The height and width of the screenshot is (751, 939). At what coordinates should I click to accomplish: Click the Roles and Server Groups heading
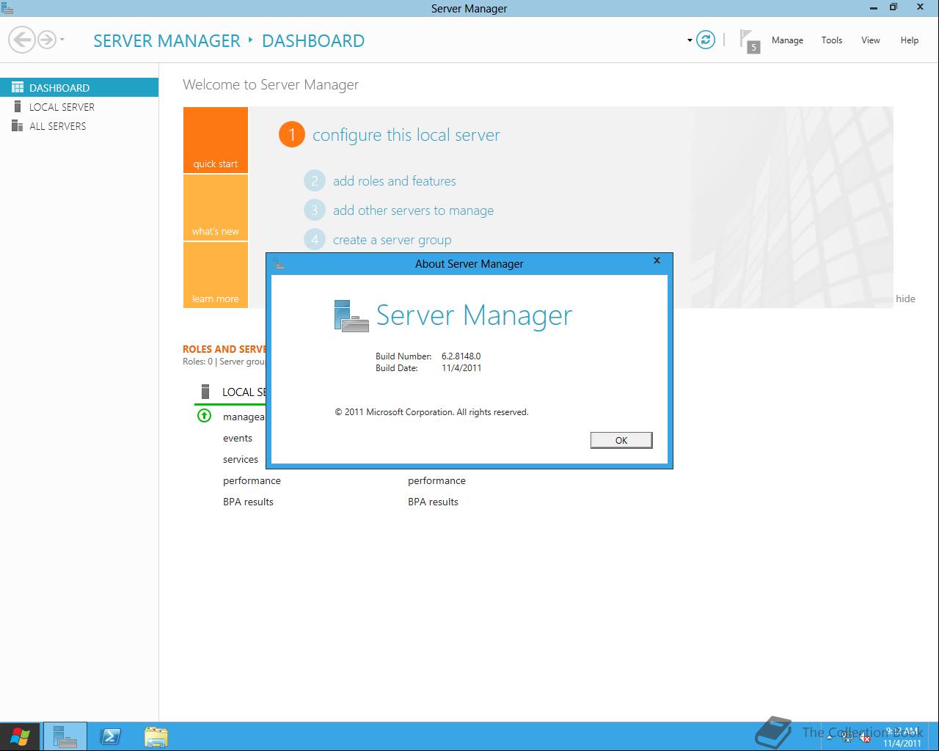(224, 349)
